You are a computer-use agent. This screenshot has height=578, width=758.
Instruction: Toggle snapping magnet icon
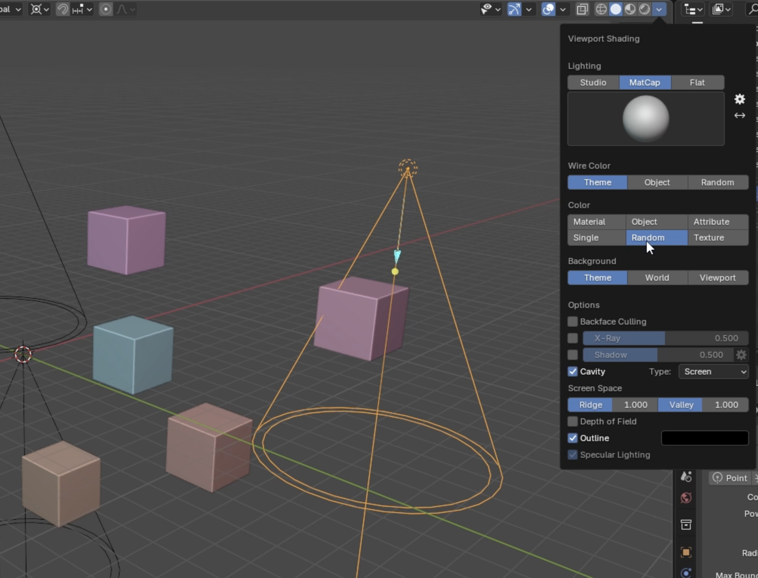[x=62, y=9]
